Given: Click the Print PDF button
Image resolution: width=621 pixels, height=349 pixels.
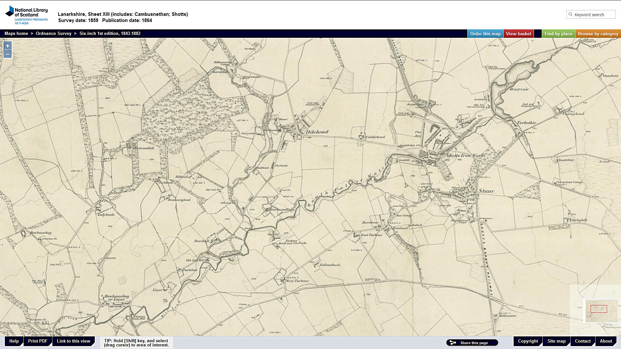Looking at the screenshot, I should tap(38, 341).
